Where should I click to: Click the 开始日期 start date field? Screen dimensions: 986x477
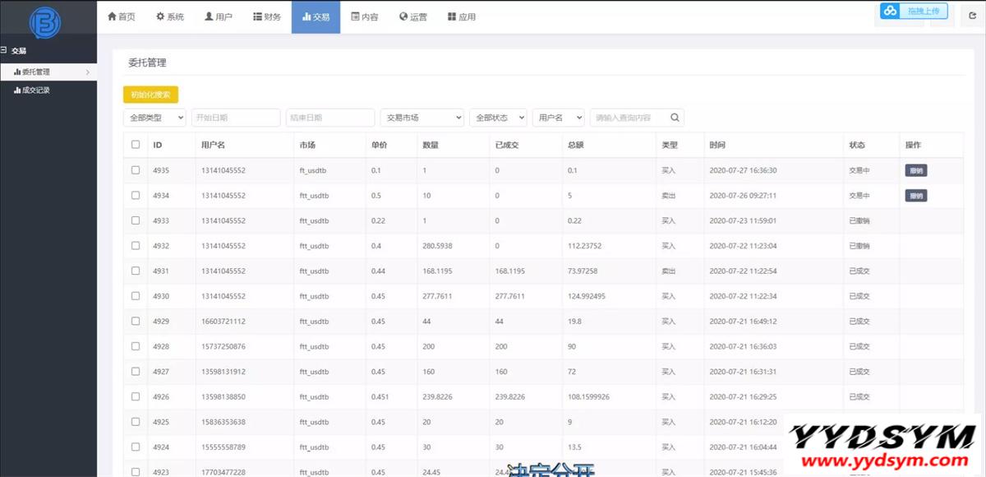pos(236,118)
